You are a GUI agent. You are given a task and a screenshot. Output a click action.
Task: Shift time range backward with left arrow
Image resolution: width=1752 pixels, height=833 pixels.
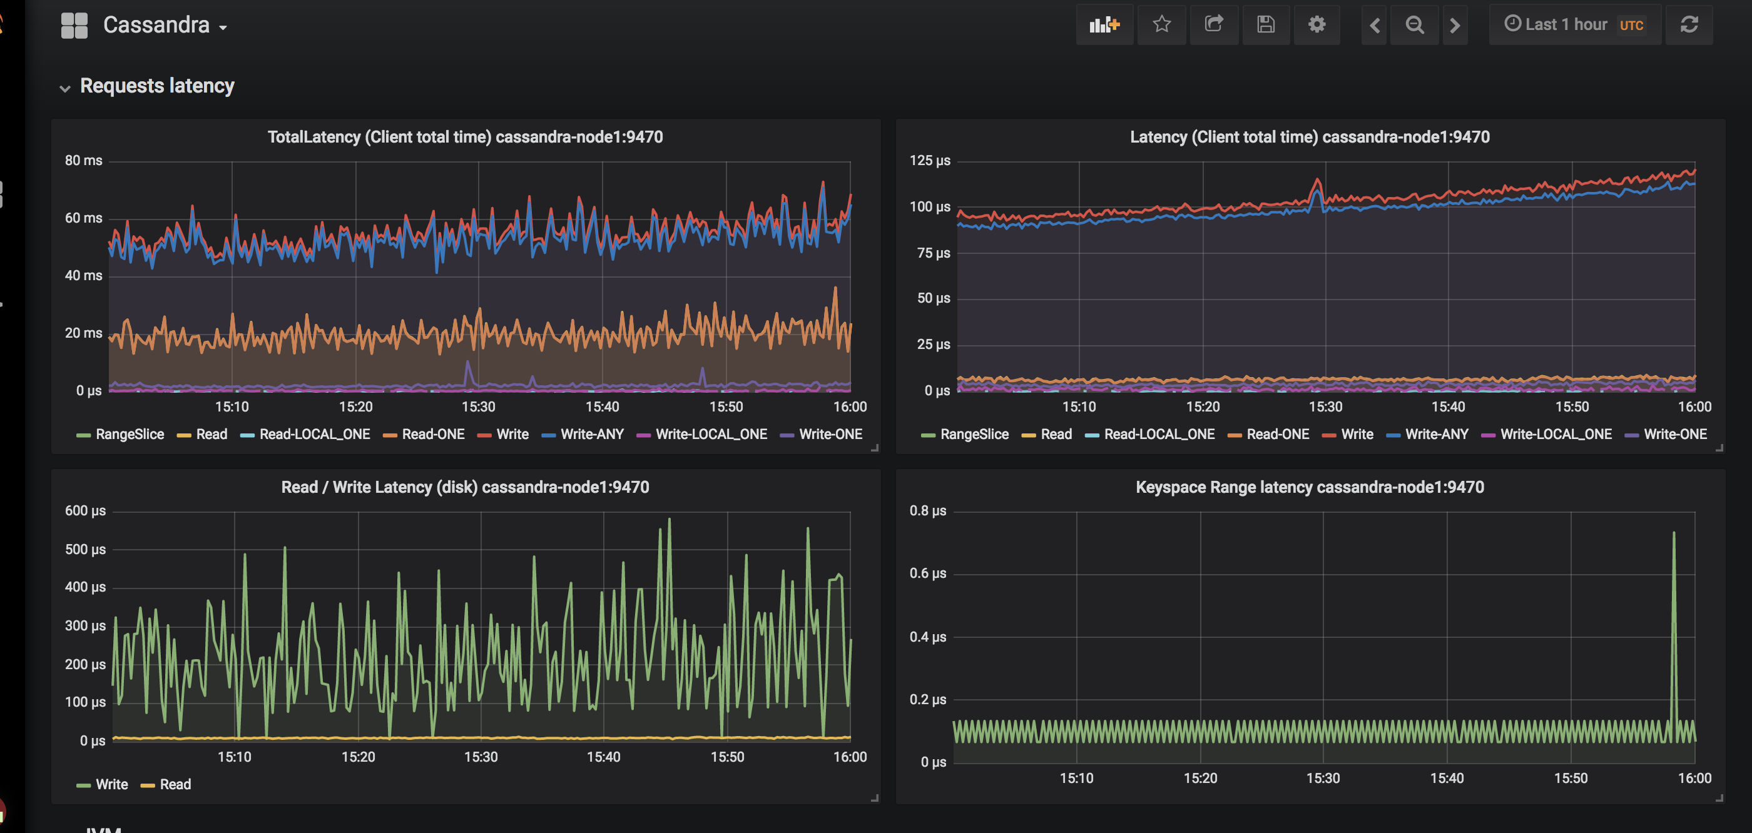tap(1375, 25)
